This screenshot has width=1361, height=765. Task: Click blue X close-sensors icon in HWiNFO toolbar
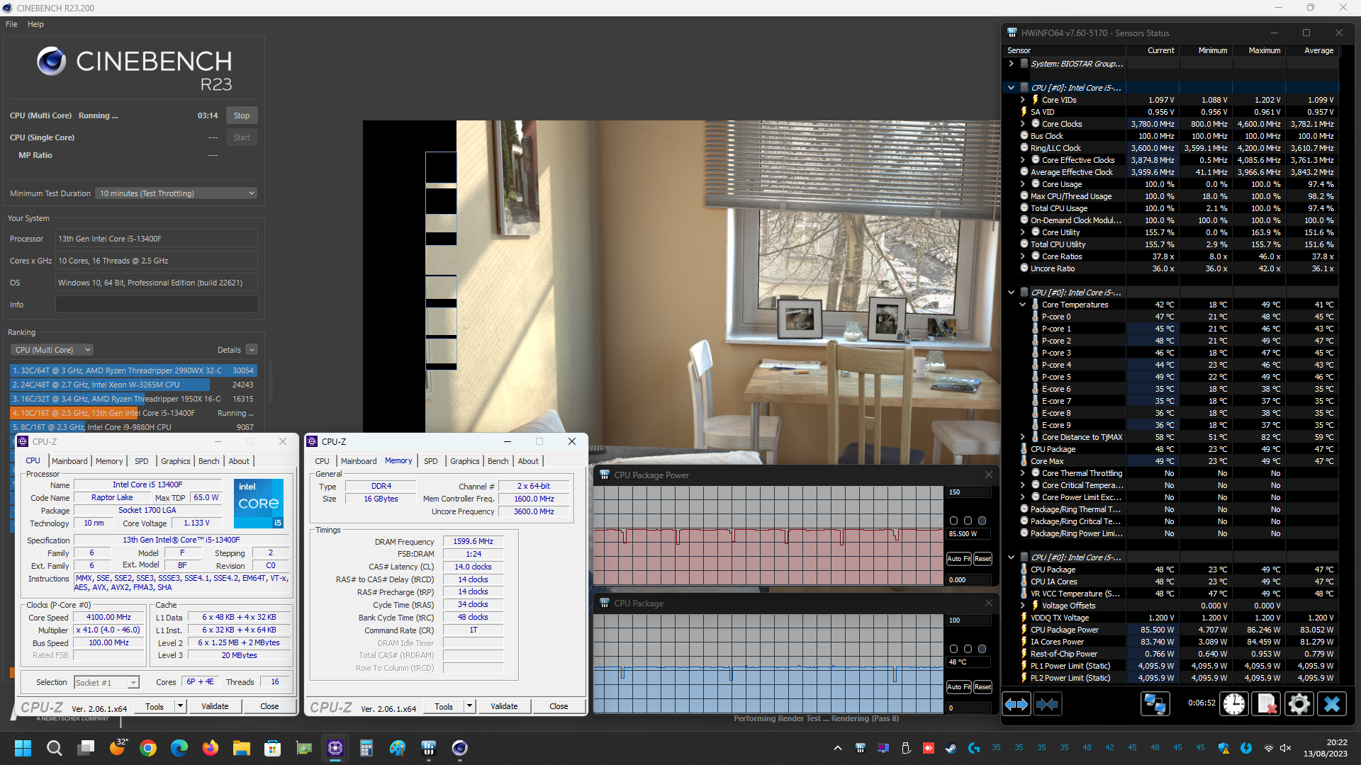tap(1331, 704)
